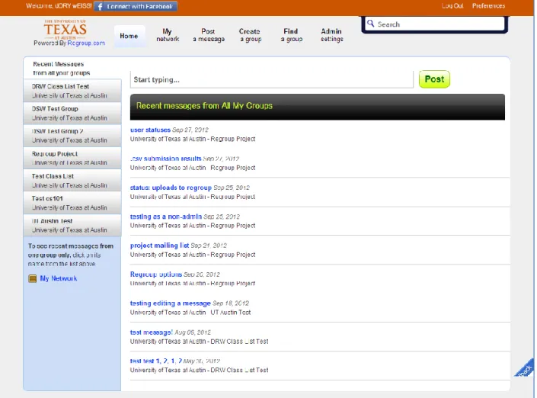Click the green Post button

tap(434, 79)
